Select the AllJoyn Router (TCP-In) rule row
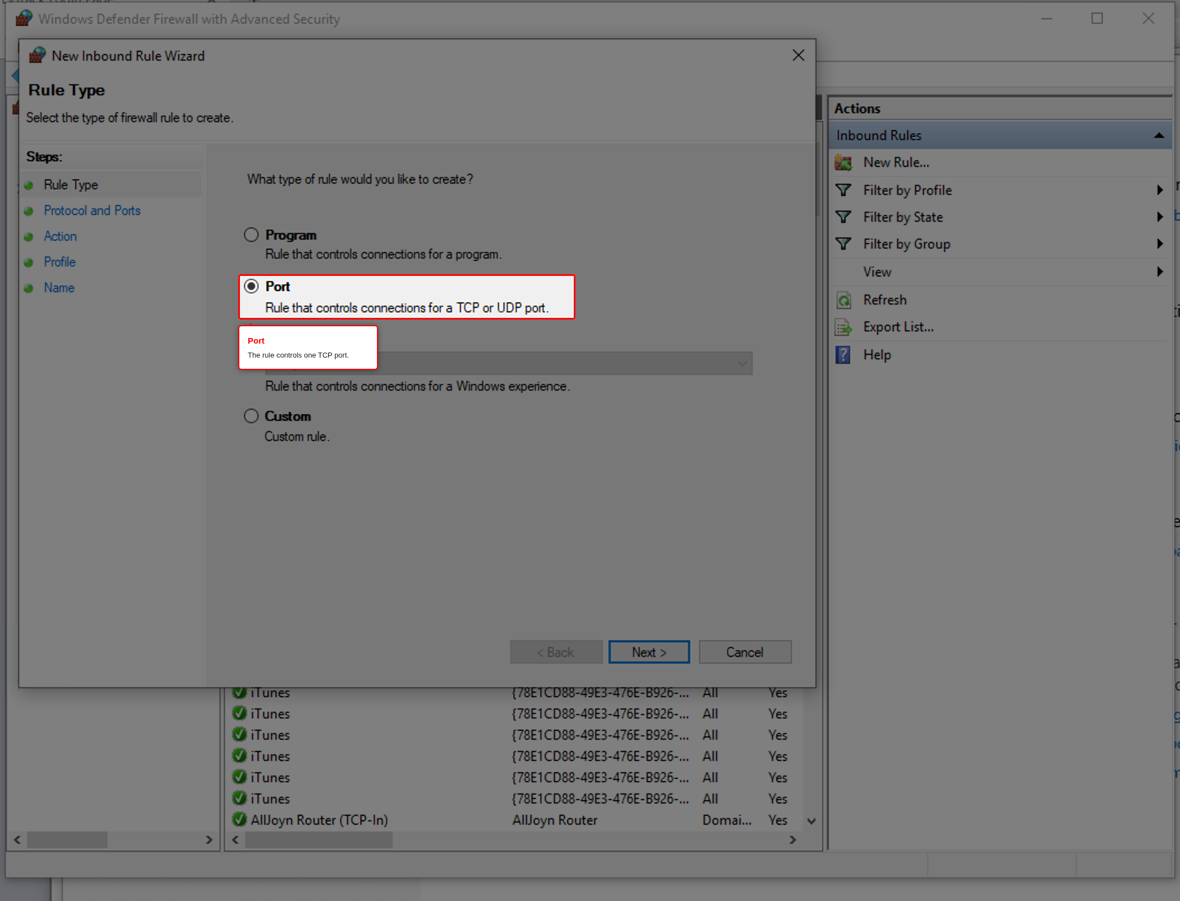The height and width of the screenshot is (901, 1180). pos(517,820)
